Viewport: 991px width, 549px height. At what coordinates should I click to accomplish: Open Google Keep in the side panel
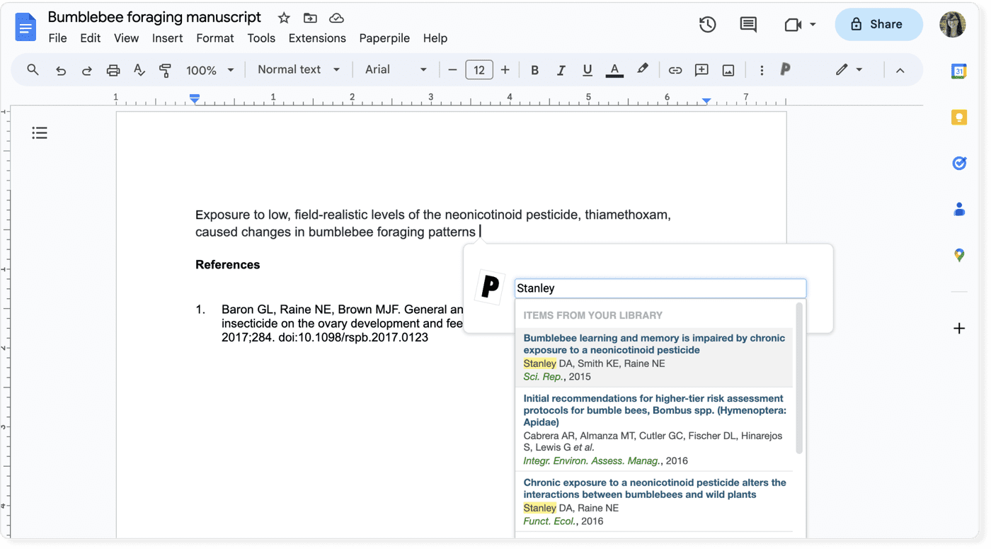[959, 117]
